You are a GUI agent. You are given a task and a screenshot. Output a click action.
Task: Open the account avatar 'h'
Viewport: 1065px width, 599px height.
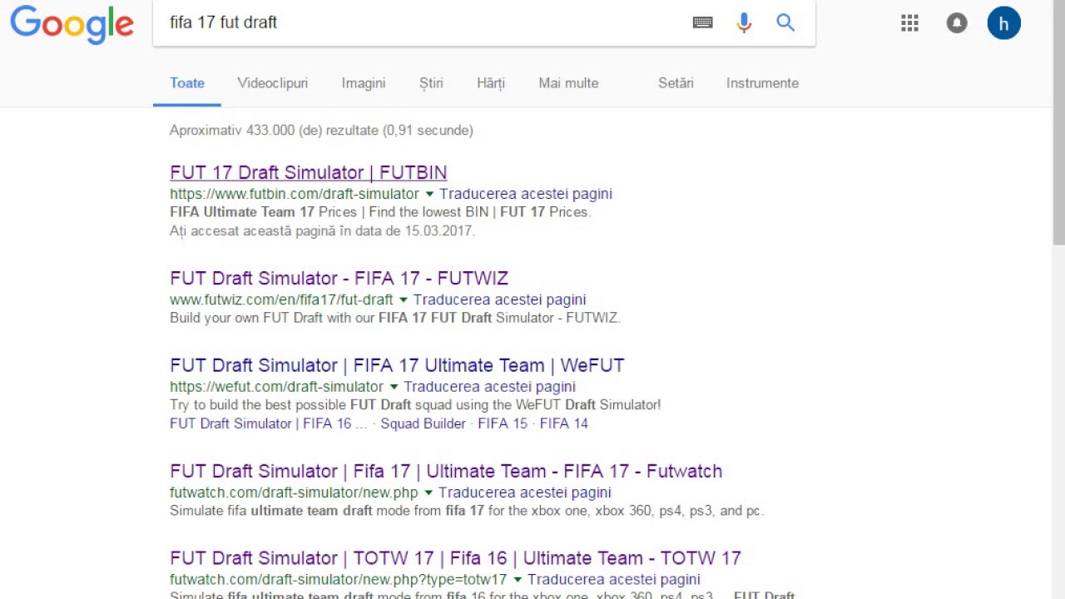coord(1004,23)
